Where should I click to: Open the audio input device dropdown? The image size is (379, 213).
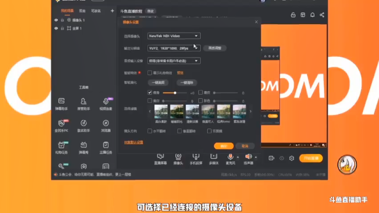(x=174, y=61)
